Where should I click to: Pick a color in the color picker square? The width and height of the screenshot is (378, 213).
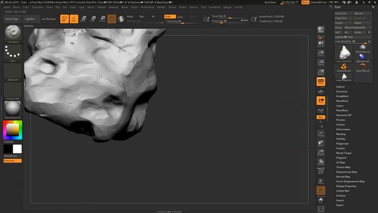pos(12,130)
